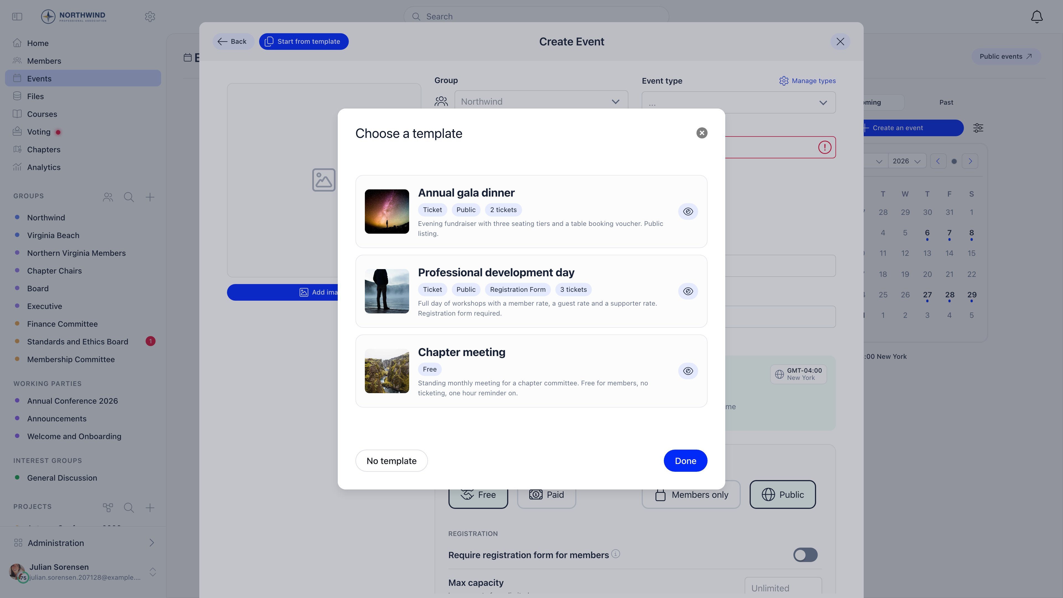1063x598 pixels.
Task: Open Group dropdown showing Northwind
Action: (x=541, y=102)
